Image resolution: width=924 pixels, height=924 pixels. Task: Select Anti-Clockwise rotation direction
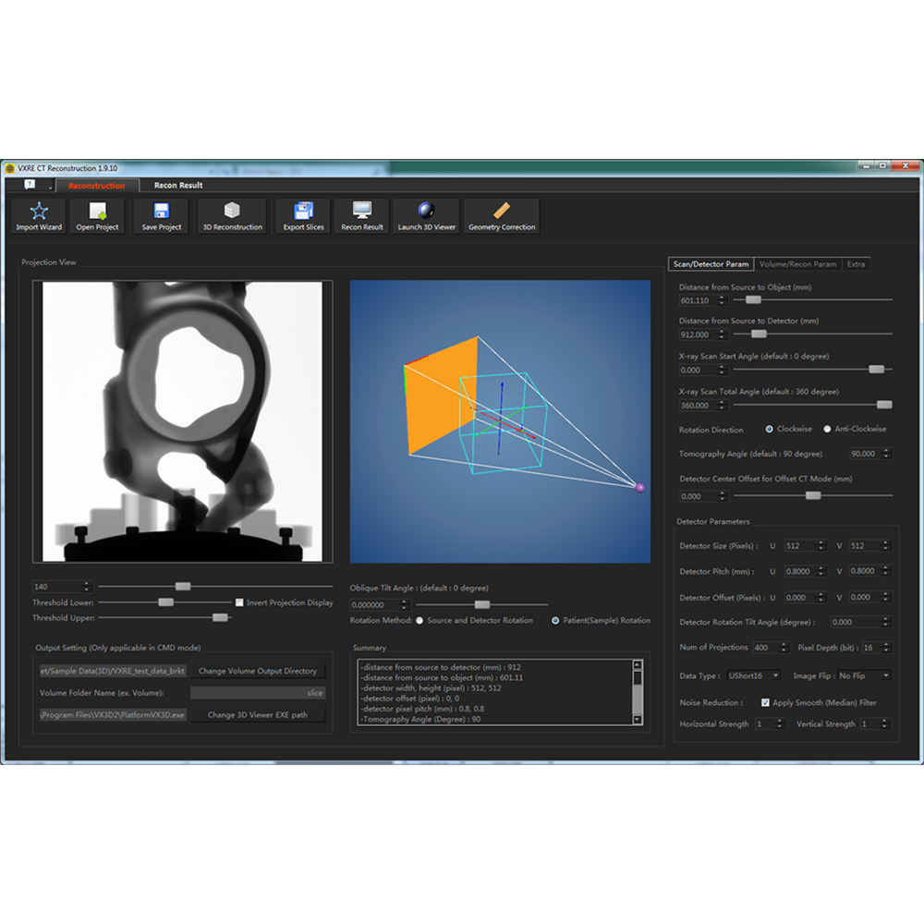pyautogui.click(x=827, y=429)
